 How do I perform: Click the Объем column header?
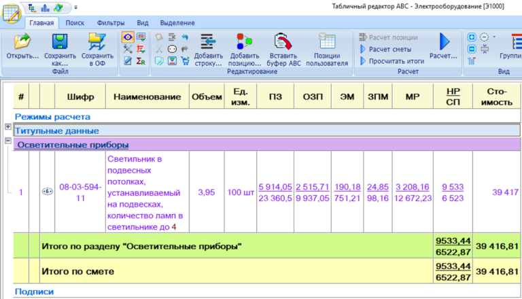coord(207,97)
